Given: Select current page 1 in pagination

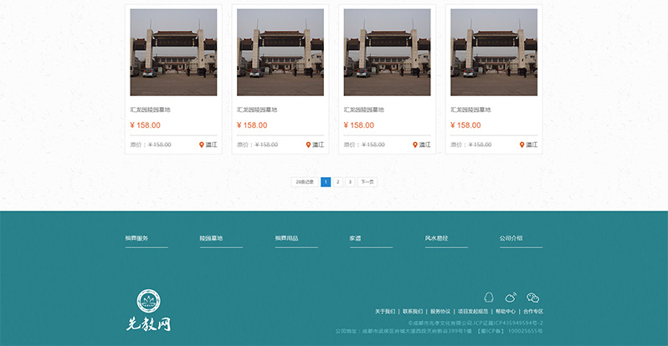Looking at the screenshot, I should (x=326, y=181).
